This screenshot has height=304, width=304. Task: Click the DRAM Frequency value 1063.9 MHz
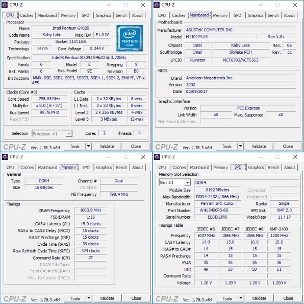pos(91,210)
